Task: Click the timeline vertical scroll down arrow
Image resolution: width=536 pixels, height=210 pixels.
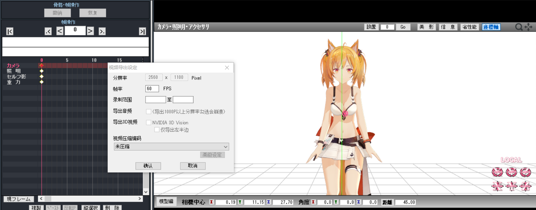Action: pyautogui.click(x=146, y=192)
